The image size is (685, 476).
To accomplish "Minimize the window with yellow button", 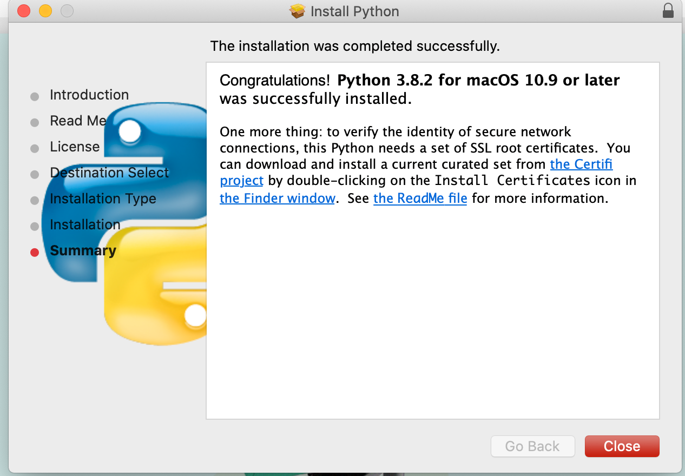I will (45, 10).
